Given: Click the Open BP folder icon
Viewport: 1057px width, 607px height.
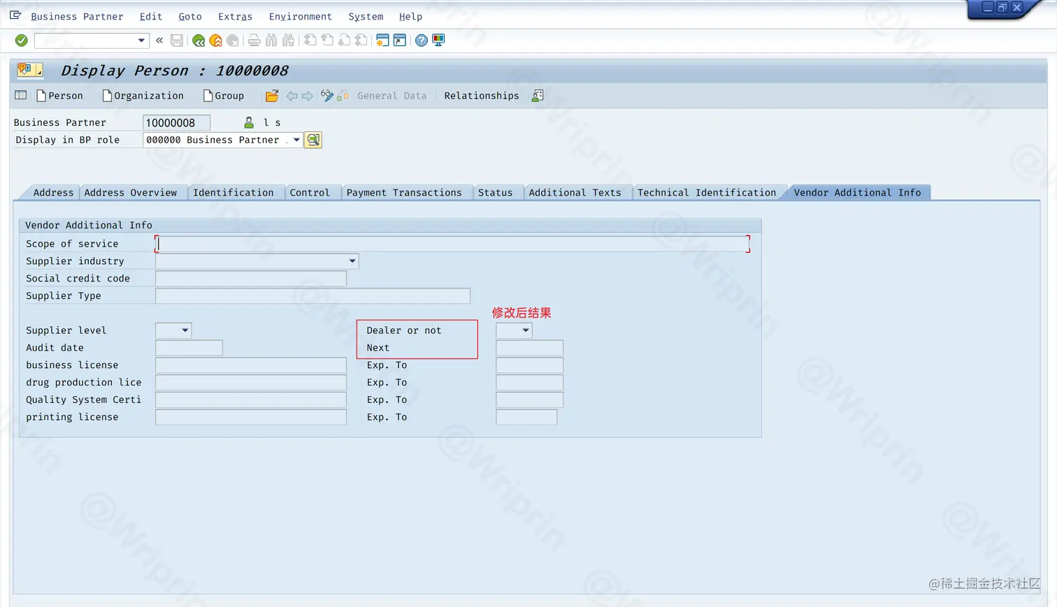Looking at the screenshot, I should [x=272, y=96].
